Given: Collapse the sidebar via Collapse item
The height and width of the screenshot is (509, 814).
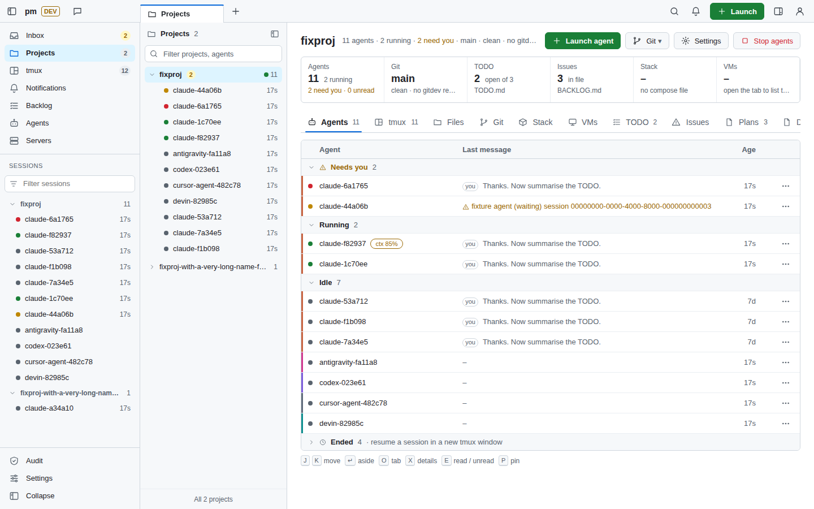Looking at the screenshot, I should 70,496.
